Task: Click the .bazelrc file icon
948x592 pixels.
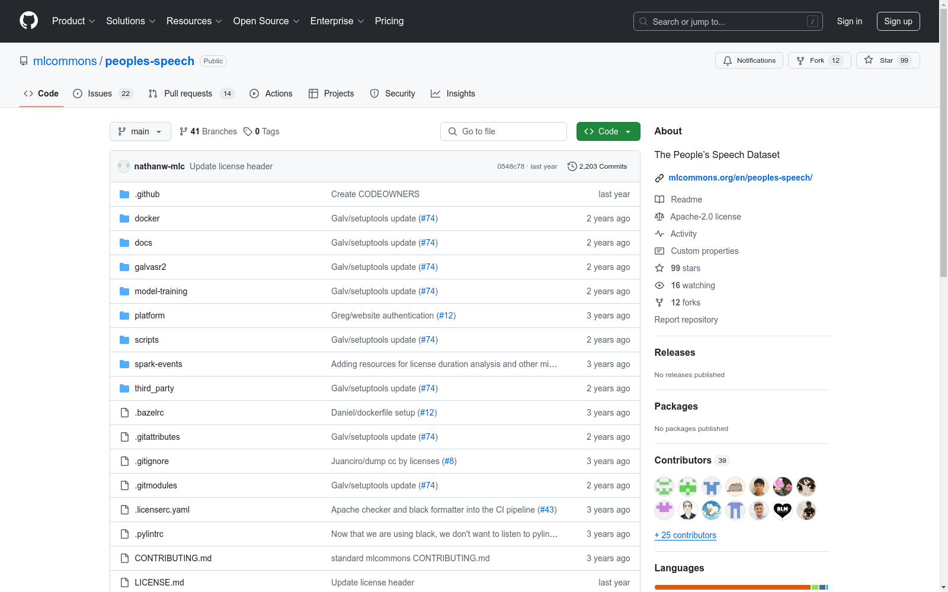Action: 124,413
